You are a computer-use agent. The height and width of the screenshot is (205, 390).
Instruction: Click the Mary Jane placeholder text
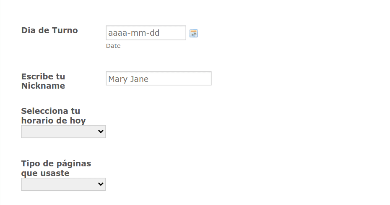tap(128, 79)
